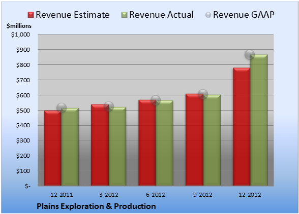
Task: Click the 12-2011 x-axis label
Action: 62,195
